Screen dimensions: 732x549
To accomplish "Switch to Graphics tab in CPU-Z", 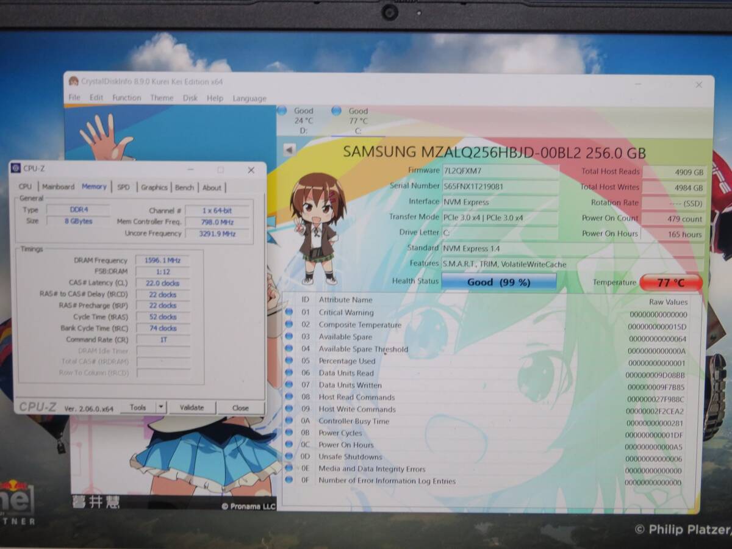I will tap(154, 187).
